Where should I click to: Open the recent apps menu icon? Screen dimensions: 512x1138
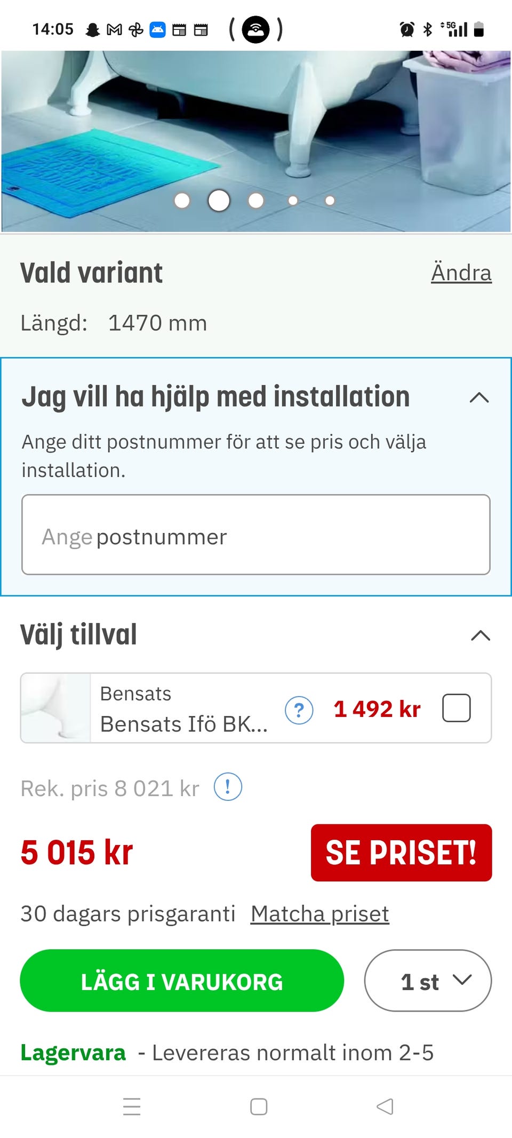tap(132, 1107)
